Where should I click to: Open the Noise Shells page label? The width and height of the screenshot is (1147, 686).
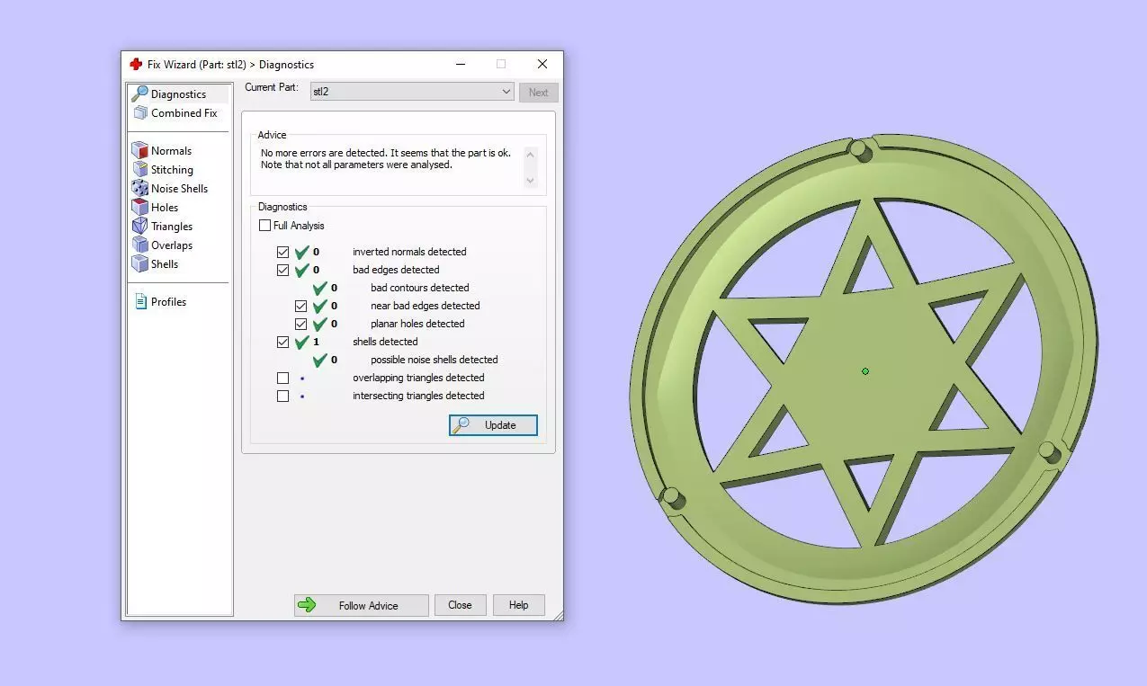click(x=179, y=189)
